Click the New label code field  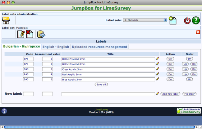[28, 94]
